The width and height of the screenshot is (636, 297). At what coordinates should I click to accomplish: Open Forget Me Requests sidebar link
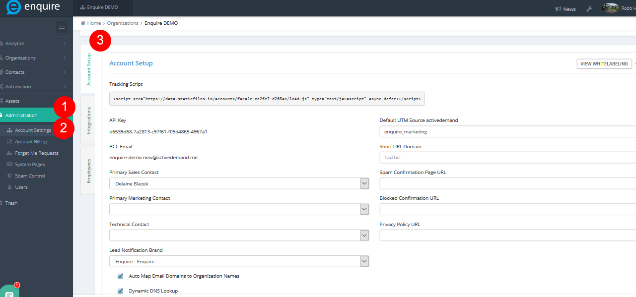[37, 153]
